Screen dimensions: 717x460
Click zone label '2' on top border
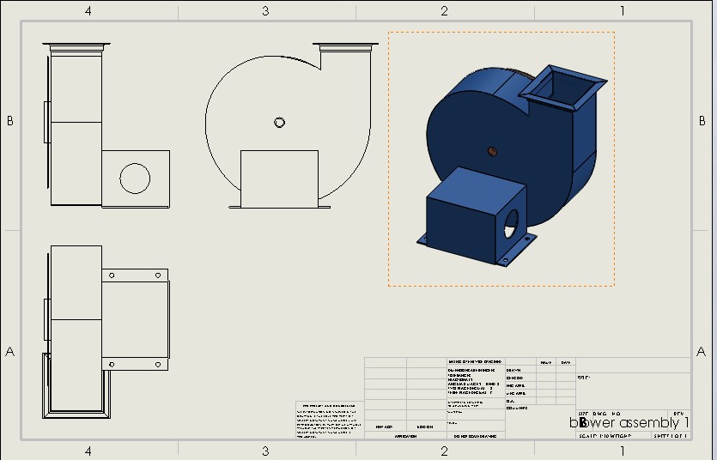tap(445, 10)
